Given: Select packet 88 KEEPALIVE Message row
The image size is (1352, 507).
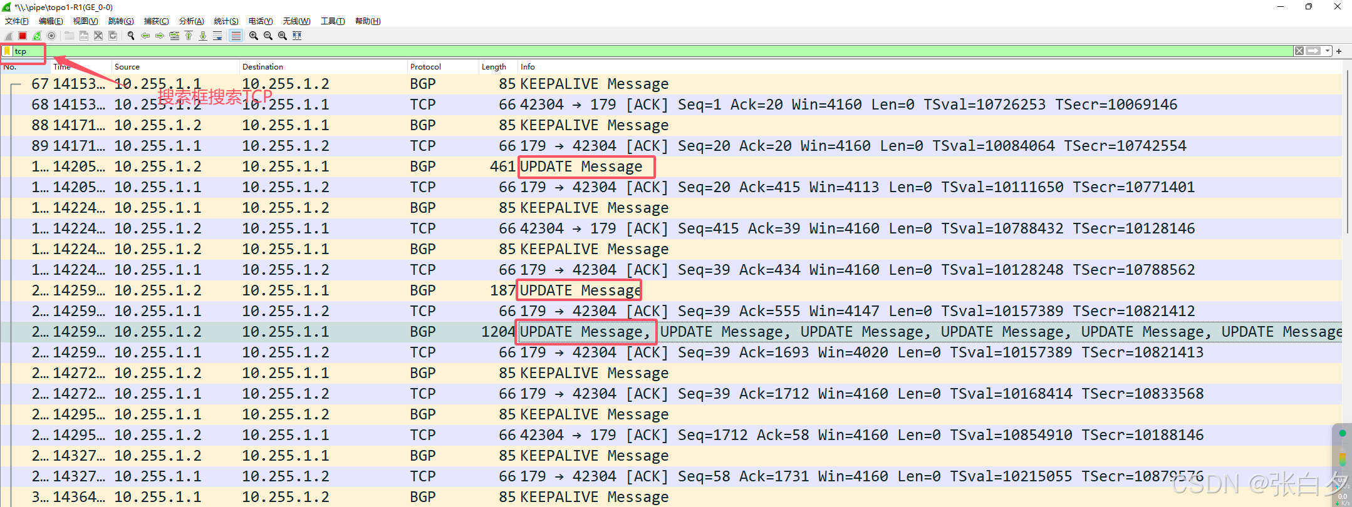Looking at the screenshot, I should click(672, 125).
